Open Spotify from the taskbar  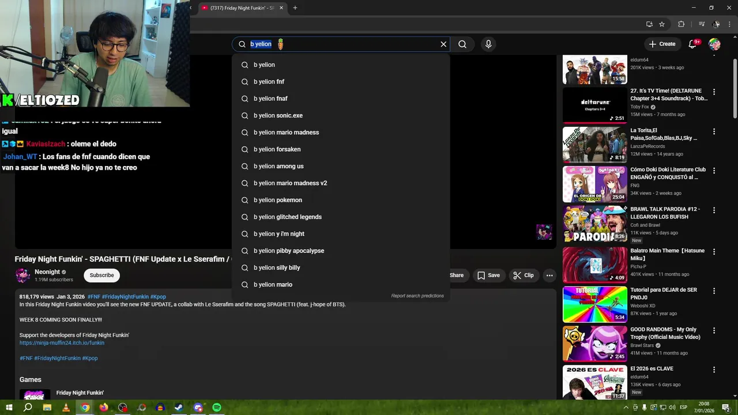click(x=217, y=408)
